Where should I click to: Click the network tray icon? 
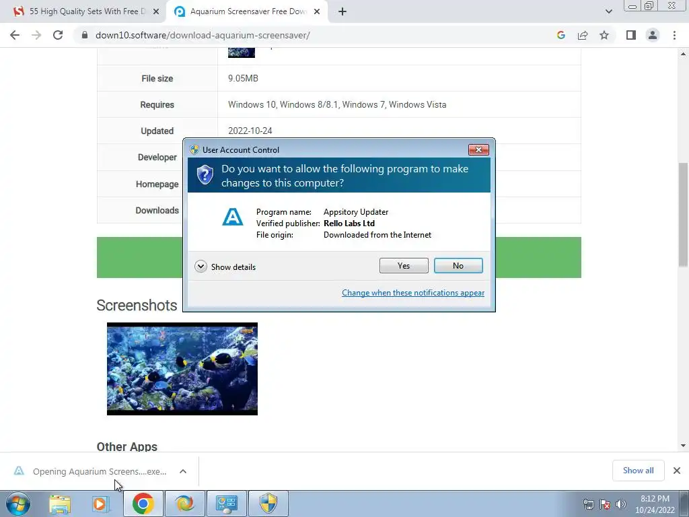pos(588,504)
